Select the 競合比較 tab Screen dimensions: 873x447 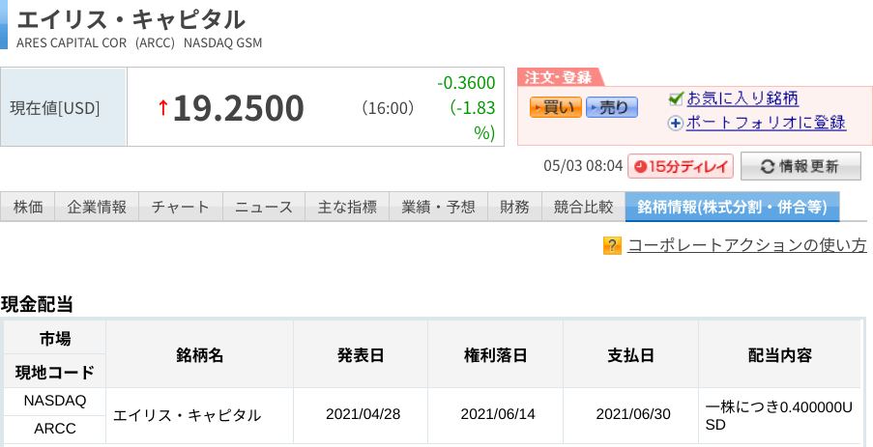click(584, 207)
